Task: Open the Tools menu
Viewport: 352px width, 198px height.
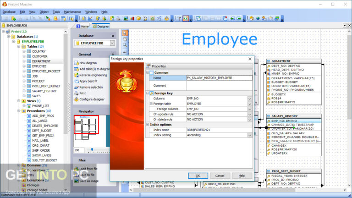Action: point(56,12)
